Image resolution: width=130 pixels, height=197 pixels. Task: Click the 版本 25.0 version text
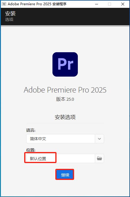point(65,99)
